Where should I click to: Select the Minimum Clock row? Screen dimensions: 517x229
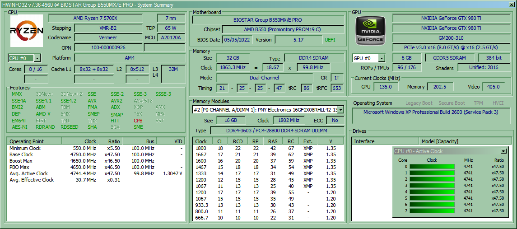(x=96, y=148)
